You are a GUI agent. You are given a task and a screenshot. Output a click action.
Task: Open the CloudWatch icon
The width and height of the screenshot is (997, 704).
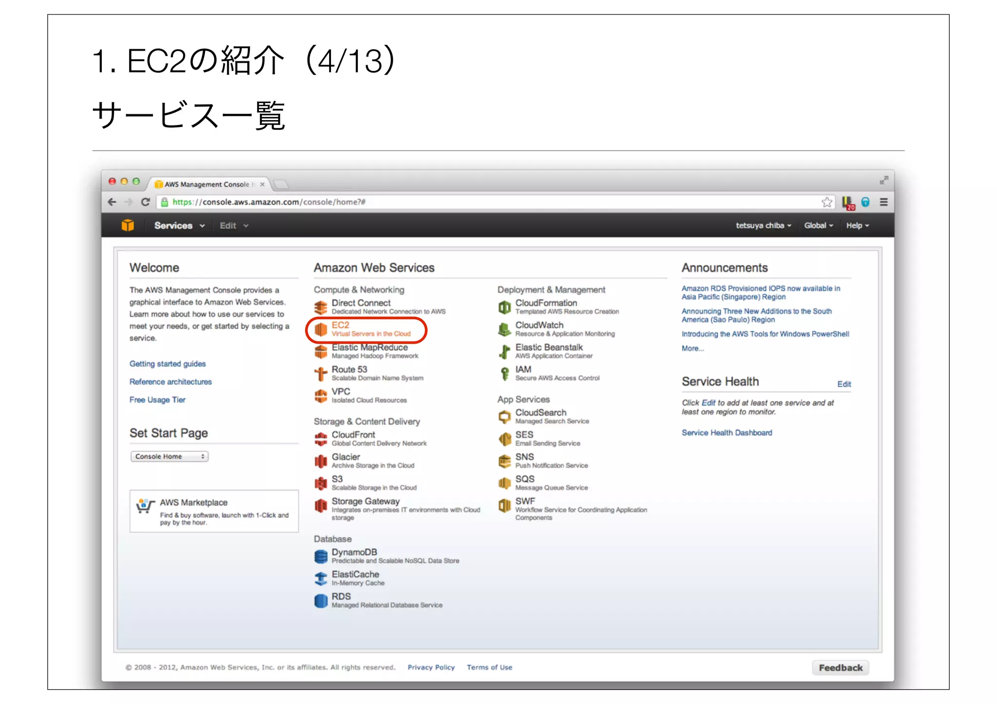pyautogui.click(x=504, y=329)
